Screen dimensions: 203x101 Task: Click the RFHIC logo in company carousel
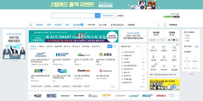51,96
